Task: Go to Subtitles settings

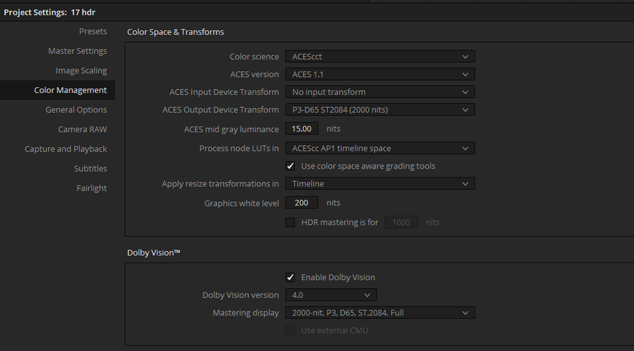Action: pos(90,168)
